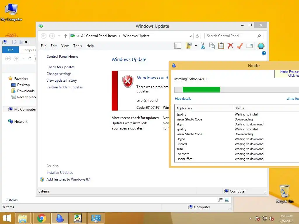
Task: Click the folder options icon in toolbar
Action: coord(189,46)
